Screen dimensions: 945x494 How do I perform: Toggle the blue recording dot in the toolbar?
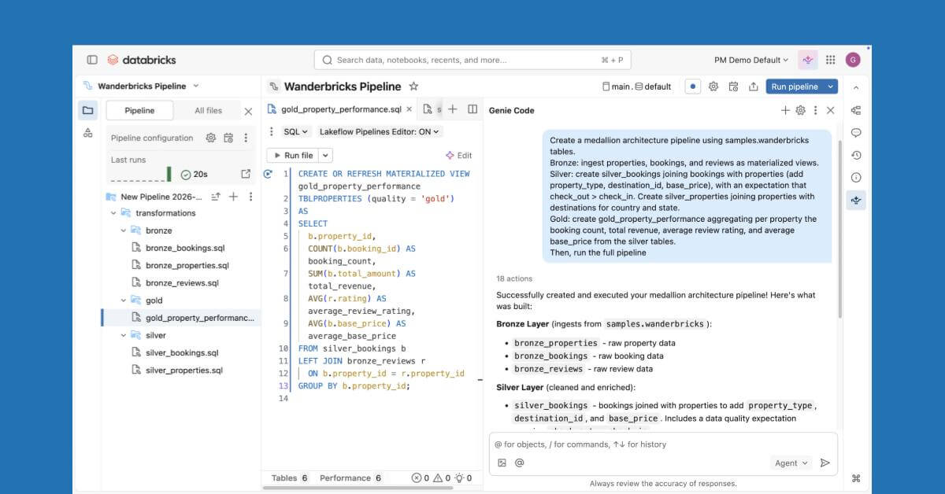point(695,87)
